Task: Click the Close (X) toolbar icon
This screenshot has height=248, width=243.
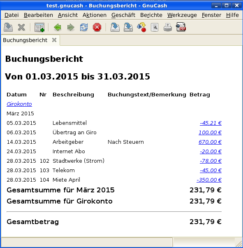Action: click(21, 27)
